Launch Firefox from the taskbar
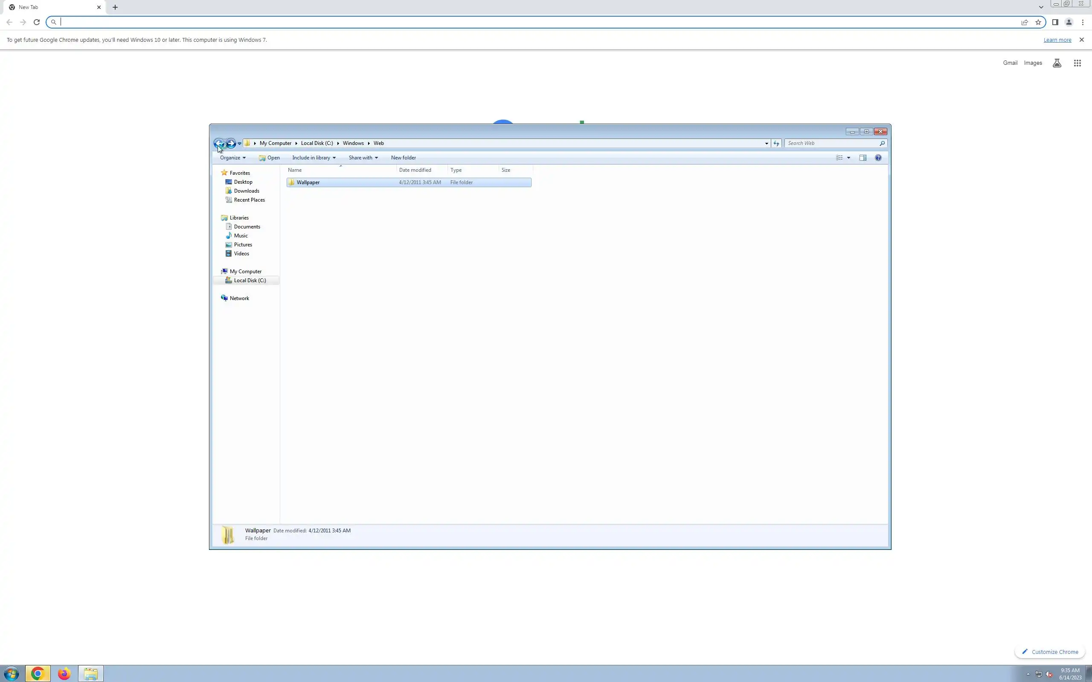1092x682 pixels. tap(64, 673)
